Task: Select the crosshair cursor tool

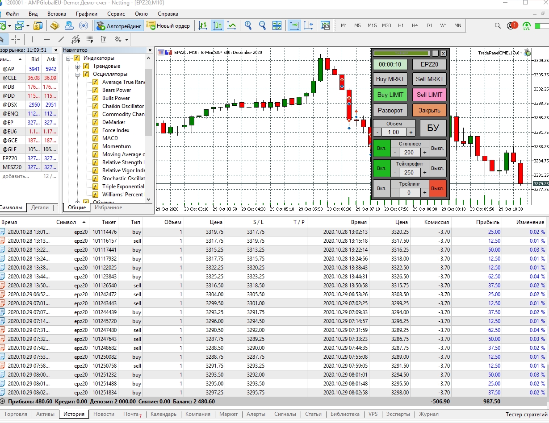Action: (16, 39)
